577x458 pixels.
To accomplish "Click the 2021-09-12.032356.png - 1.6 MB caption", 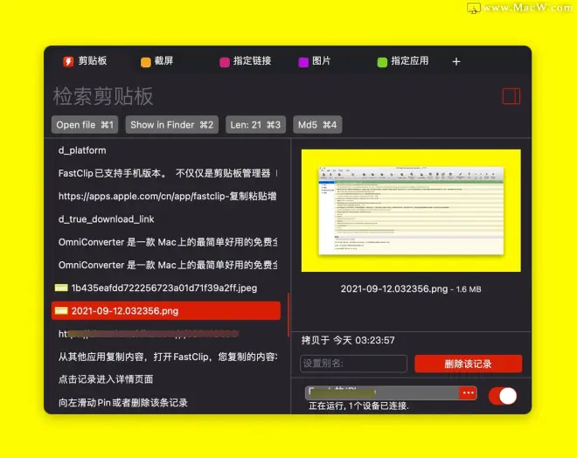I will point(411,289).
